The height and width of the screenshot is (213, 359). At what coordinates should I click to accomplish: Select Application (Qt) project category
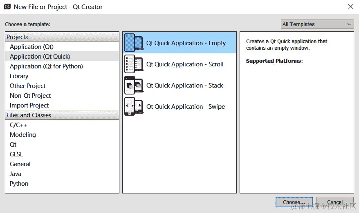click(62, 47)
